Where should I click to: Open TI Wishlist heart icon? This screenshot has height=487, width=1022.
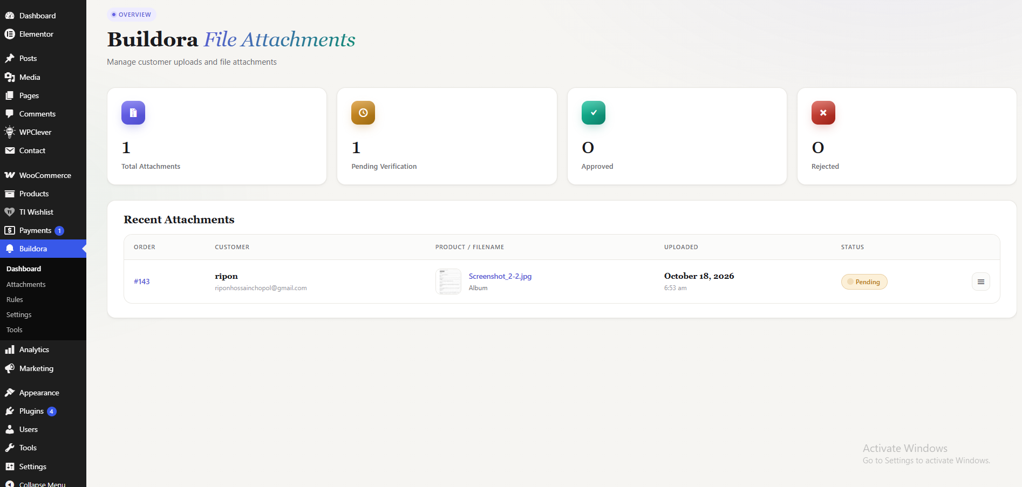coord(10,212)
